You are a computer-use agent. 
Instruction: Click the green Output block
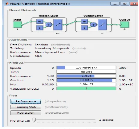pos(125,25)
